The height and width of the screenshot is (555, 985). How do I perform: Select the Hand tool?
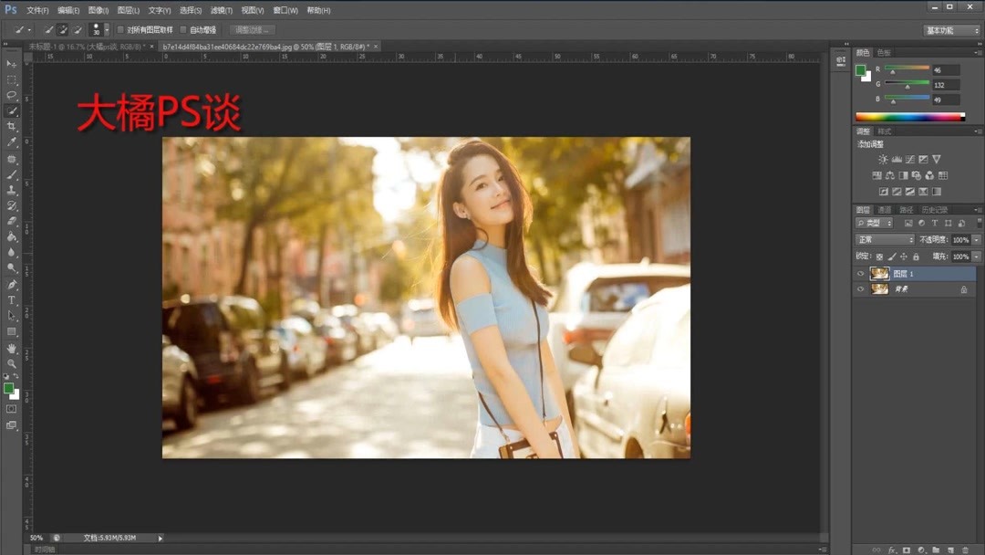[x=12, y=348]
